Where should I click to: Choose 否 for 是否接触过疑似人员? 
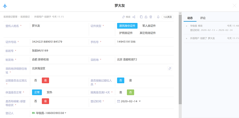121,80
